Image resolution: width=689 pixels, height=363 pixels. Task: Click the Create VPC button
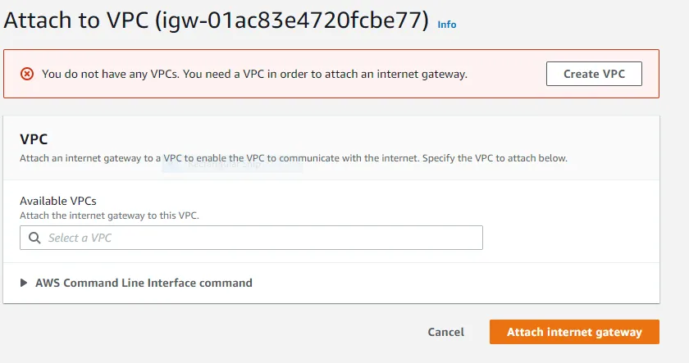pos(594,74)
